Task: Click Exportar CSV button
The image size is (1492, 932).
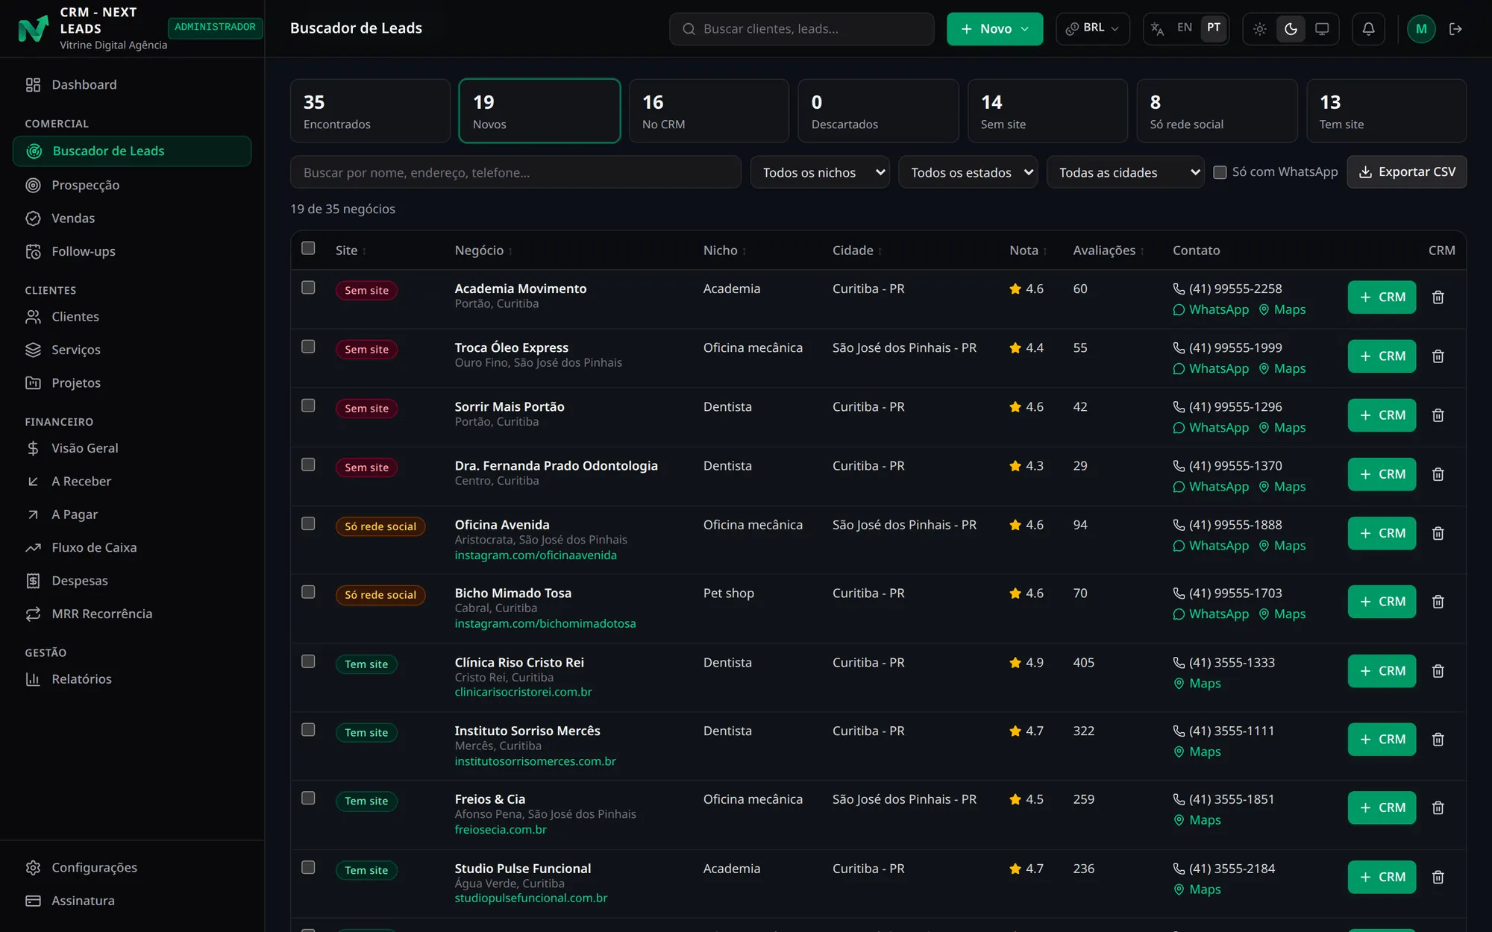Action: [1406, 172]
